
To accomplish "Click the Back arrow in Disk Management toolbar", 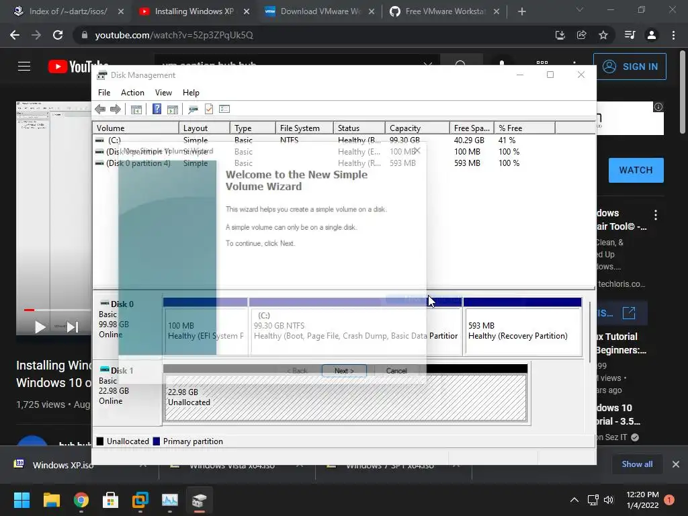I will (100, 110).
